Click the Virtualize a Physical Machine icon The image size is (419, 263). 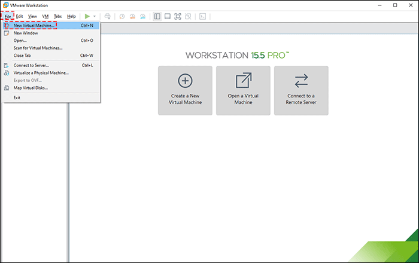pyautogui.click(x=7, y=73)
